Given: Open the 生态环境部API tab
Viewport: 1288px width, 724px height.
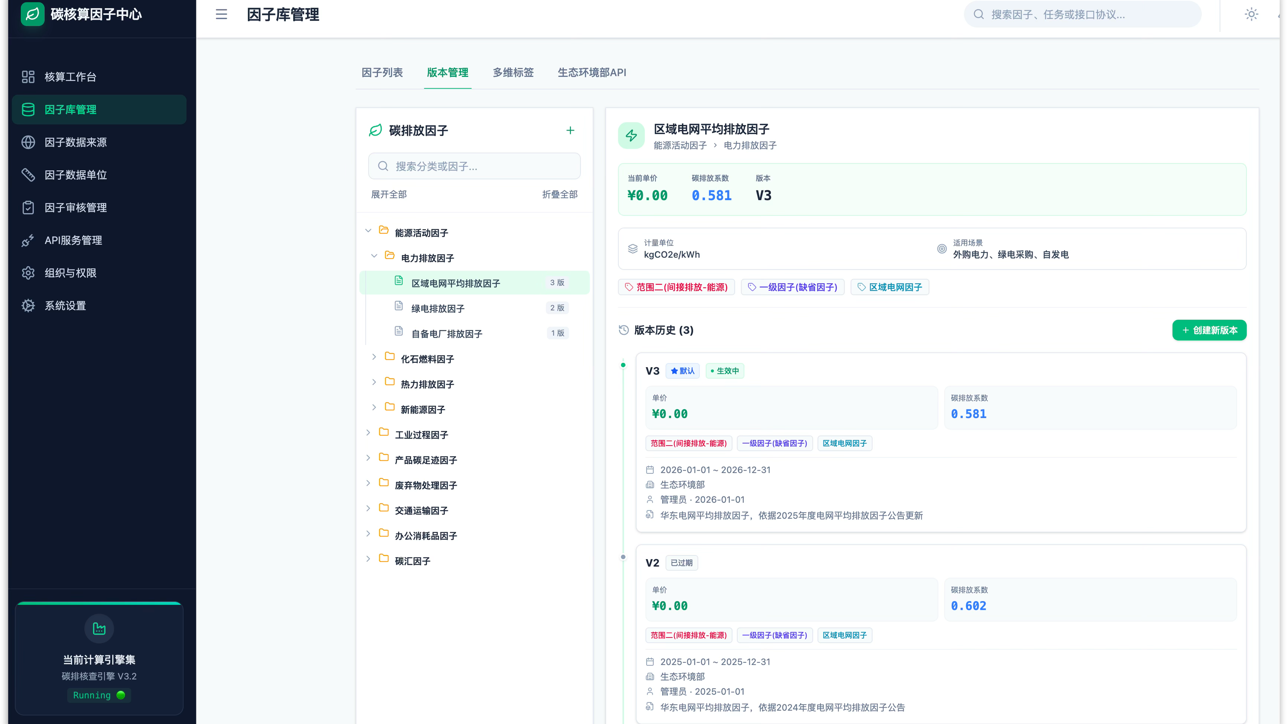Looking at the screenshot, I should click(592, 72).
